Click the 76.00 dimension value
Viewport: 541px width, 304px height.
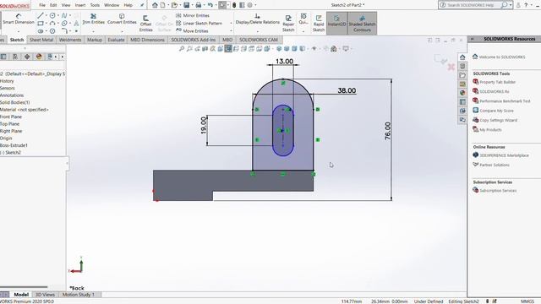pyautogui.click(x=388, y=131)
